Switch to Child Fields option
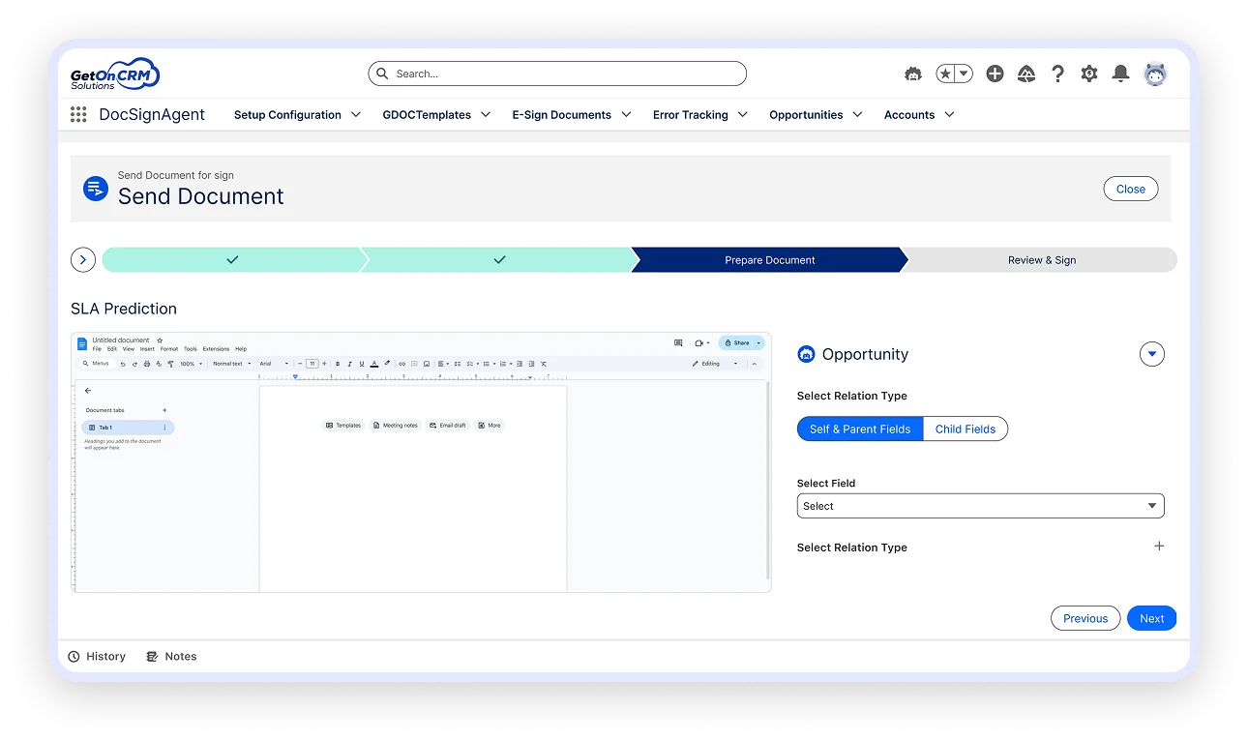The width and height of the screenshot is (1248, 740). point(965,429)
